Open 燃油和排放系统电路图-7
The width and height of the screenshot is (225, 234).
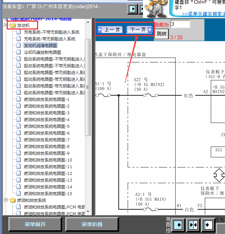[47, 140]
